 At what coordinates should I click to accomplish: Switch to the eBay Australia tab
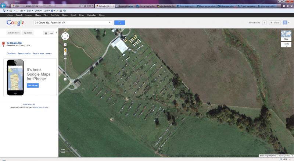pyautogui.click(x=166, y=6)
